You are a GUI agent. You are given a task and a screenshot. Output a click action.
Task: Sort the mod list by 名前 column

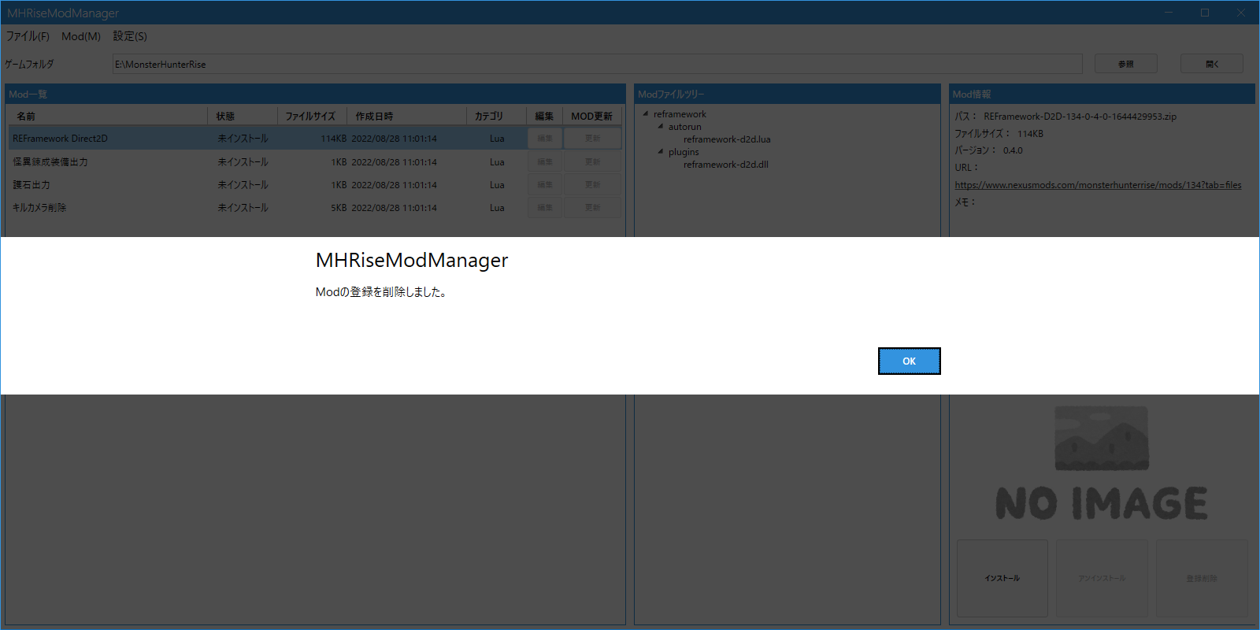click(108, 116)
